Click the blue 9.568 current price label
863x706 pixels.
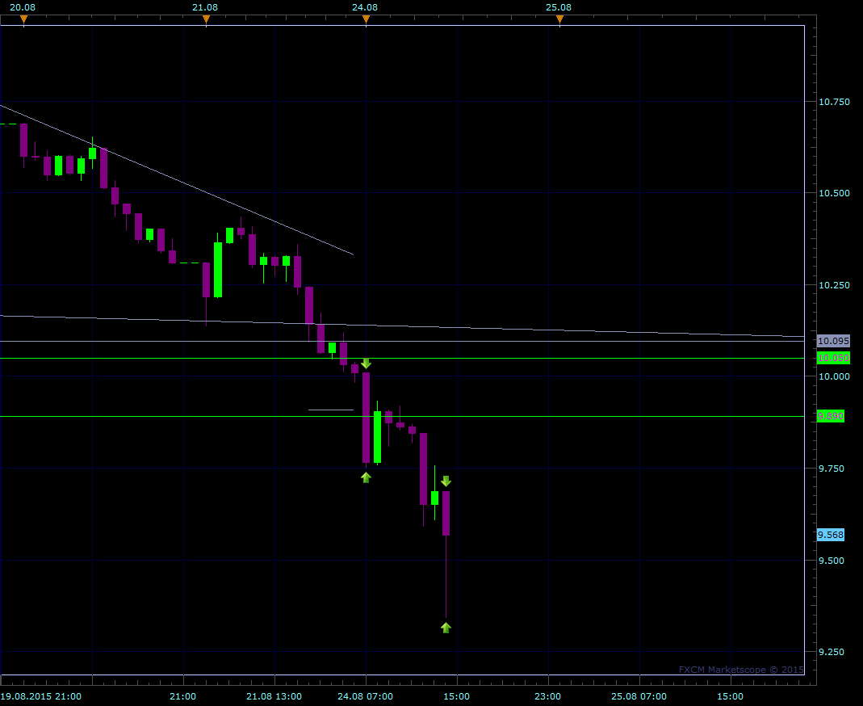click(x=831, y=535)
